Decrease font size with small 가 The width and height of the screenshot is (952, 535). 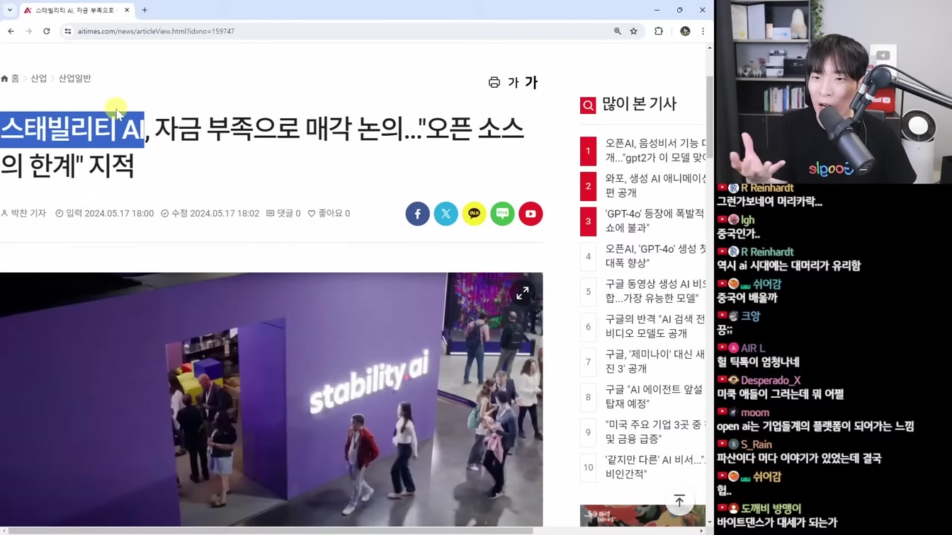tap(513, 83)
